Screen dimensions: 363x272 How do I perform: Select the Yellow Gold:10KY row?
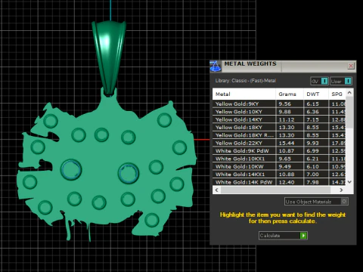click(x=279, y=112)
